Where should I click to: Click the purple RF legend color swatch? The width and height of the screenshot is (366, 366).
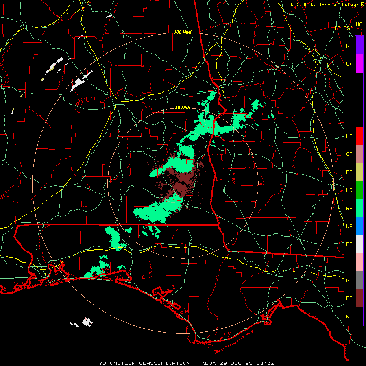point(359,46)
